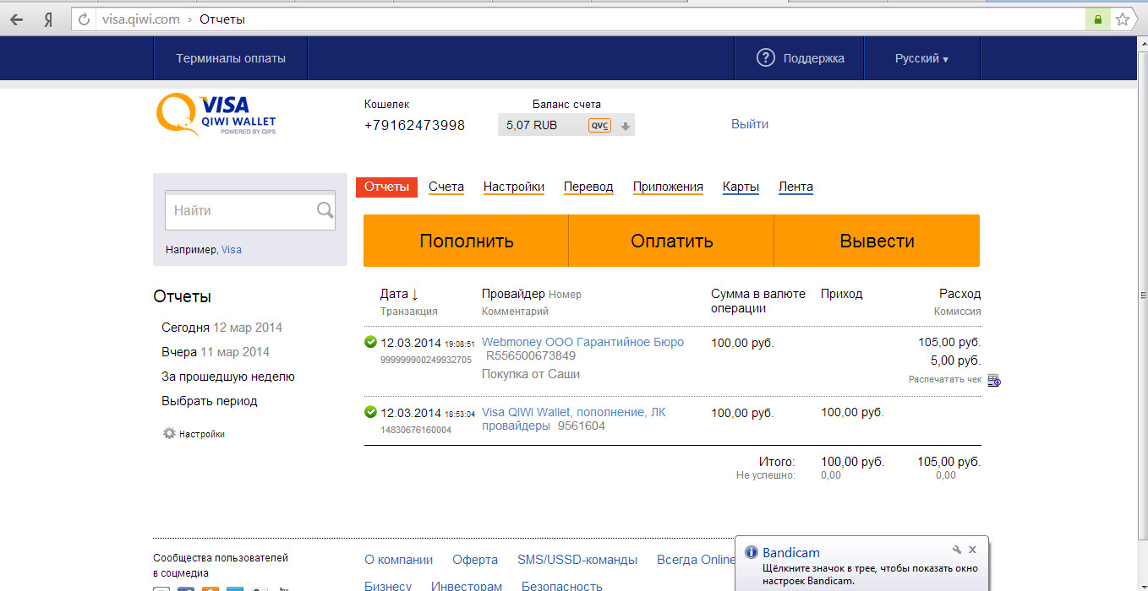This screenshot has height=591, width=1148.
Task: Open the Лента tab
Action: coord(795,187)
